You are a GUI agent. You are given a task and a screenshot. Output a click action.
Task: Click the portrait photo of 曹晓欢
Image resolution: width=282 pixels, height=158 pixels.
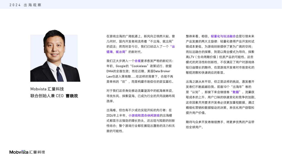(55, 56)
